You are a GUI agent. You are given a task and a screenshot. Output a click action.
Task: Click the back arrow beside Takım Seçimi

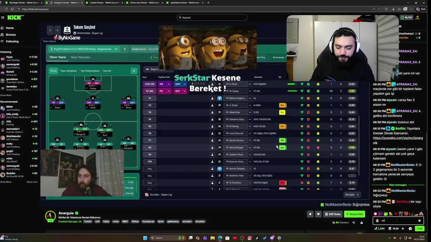coord(50,30)
